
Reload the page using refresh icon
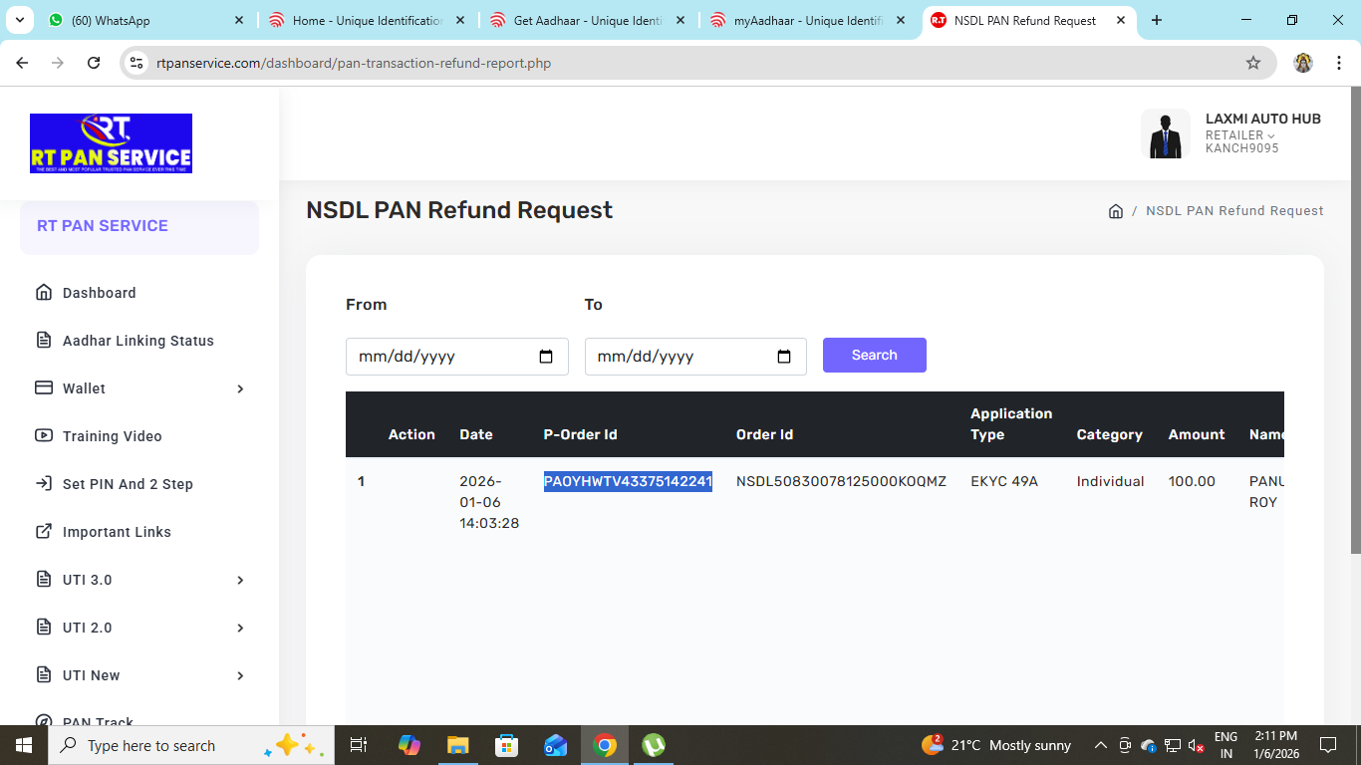[x=94, y=63]
